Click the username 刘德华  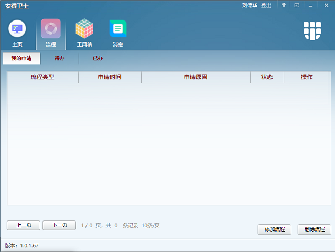(x=250, y=5)
